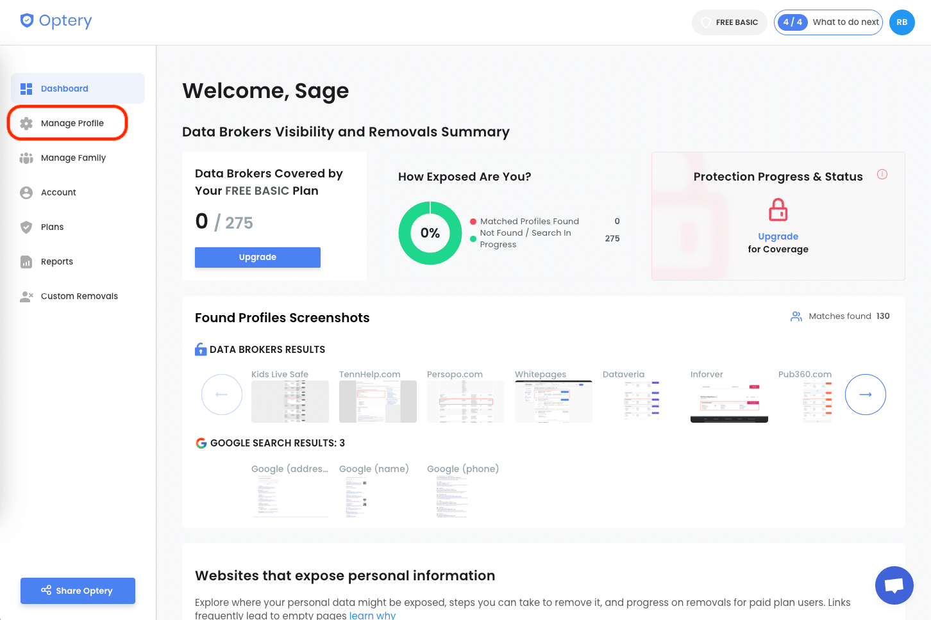Click the Optery shield logo

(x=27, y=20)
